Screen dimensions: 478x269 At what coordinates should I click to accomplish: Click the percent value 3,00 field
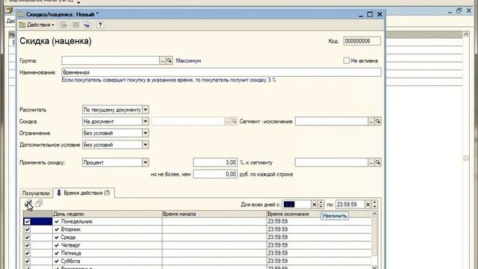pos(215,162)
